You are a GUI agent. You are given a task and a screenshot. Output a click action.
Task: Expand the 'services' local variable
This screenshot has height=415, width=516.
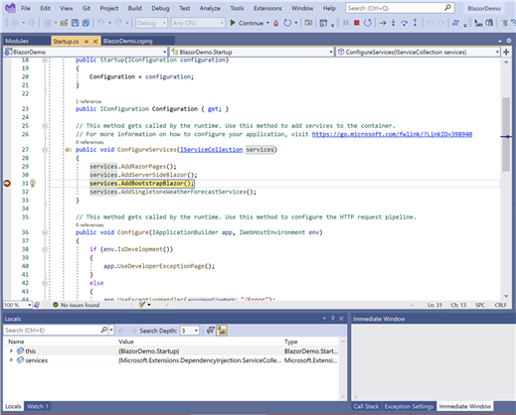tap(11, 360)
